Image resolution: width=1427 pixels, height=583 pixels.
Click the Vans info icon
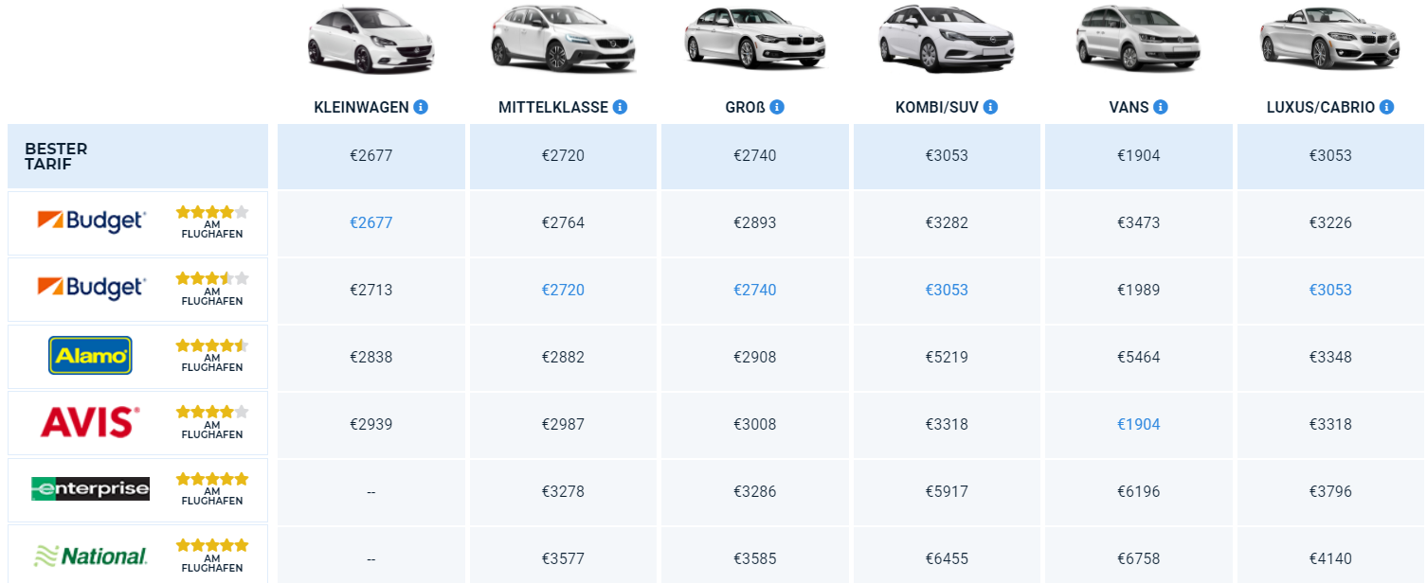coord(1160,108)
